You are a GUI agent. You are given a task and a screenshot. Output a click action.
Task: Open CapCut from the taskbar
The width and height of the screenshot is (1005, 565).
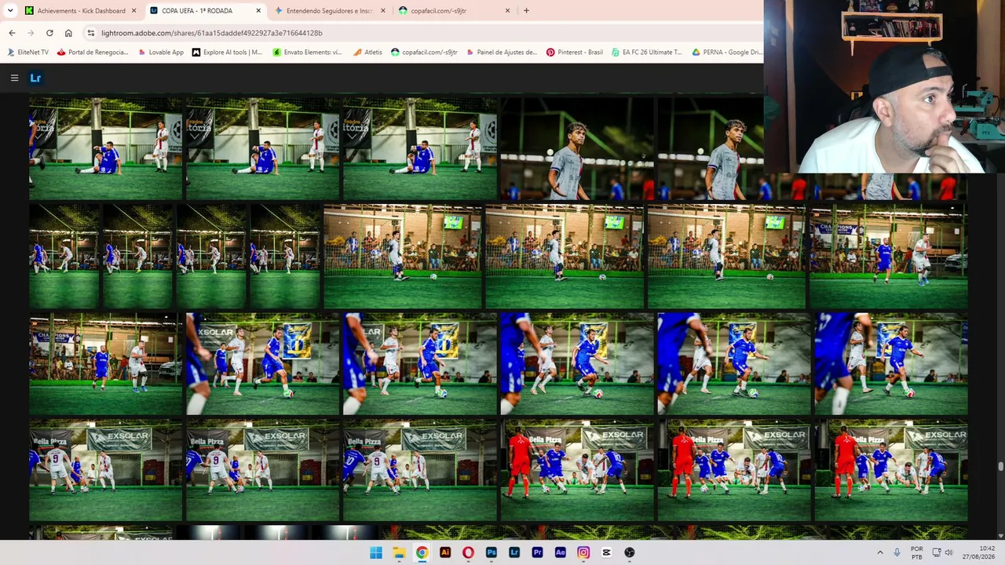pyautogui.click(x=606, y=552)
